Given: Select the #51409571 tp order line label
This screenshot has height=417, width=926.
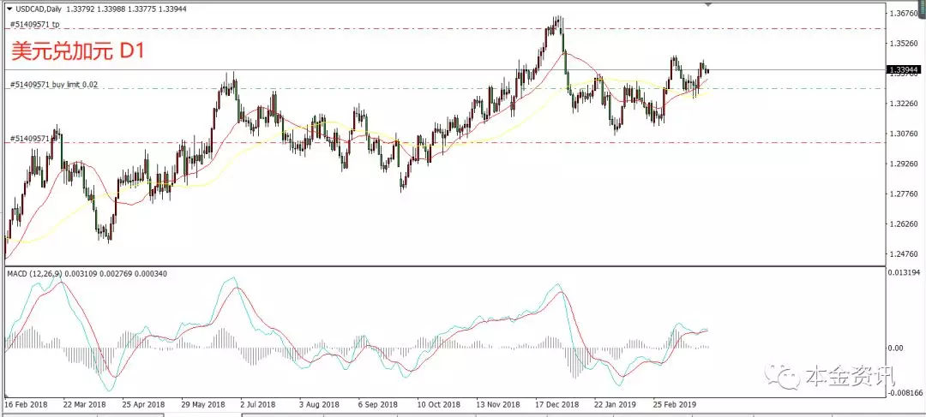Looking at the screenshot, I should 34,25.
